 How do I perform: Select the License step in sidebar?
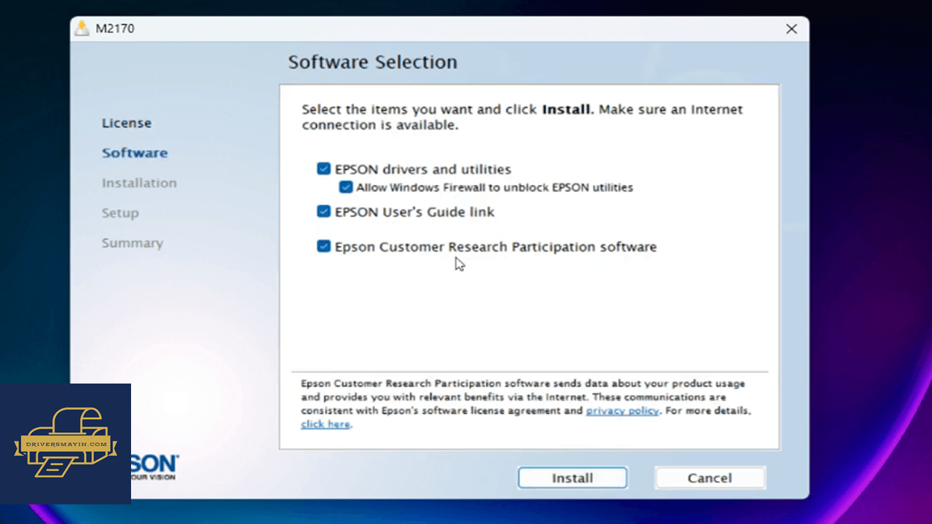point(127,123)
